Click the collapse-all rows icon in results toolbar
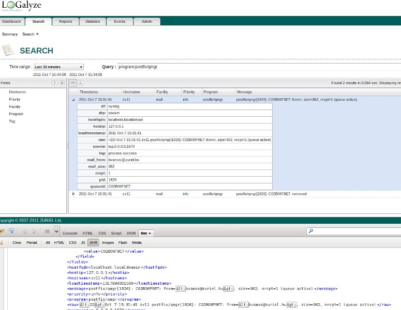 (x=73, y=83)
